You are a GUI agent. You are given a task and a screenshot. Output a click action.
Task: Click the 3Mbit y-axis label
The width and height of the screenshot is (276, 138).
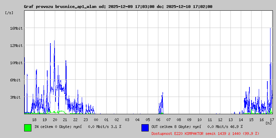[15, 97]
